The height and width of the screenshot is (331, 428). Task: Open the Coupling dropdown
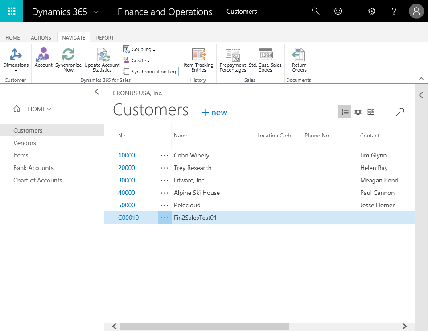tap(139, 49)
